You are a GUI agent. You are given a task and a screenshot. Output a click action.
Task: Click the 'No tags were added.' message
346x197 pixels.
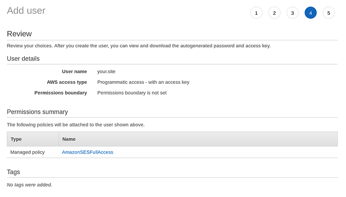click(30, 185)
